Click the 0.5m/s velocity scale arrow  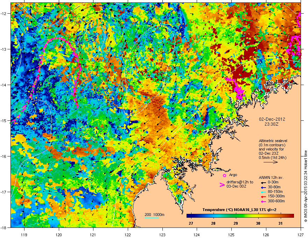coord(271,162)
